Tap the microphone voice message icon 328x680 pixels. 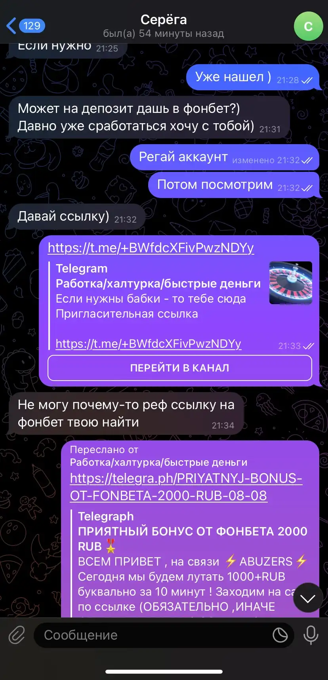point(311,635)
